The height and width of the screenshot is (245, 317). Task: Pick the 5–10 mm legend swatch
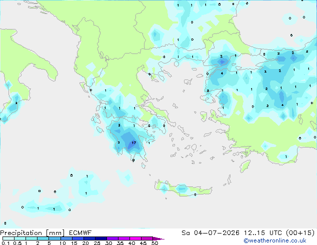55,238
